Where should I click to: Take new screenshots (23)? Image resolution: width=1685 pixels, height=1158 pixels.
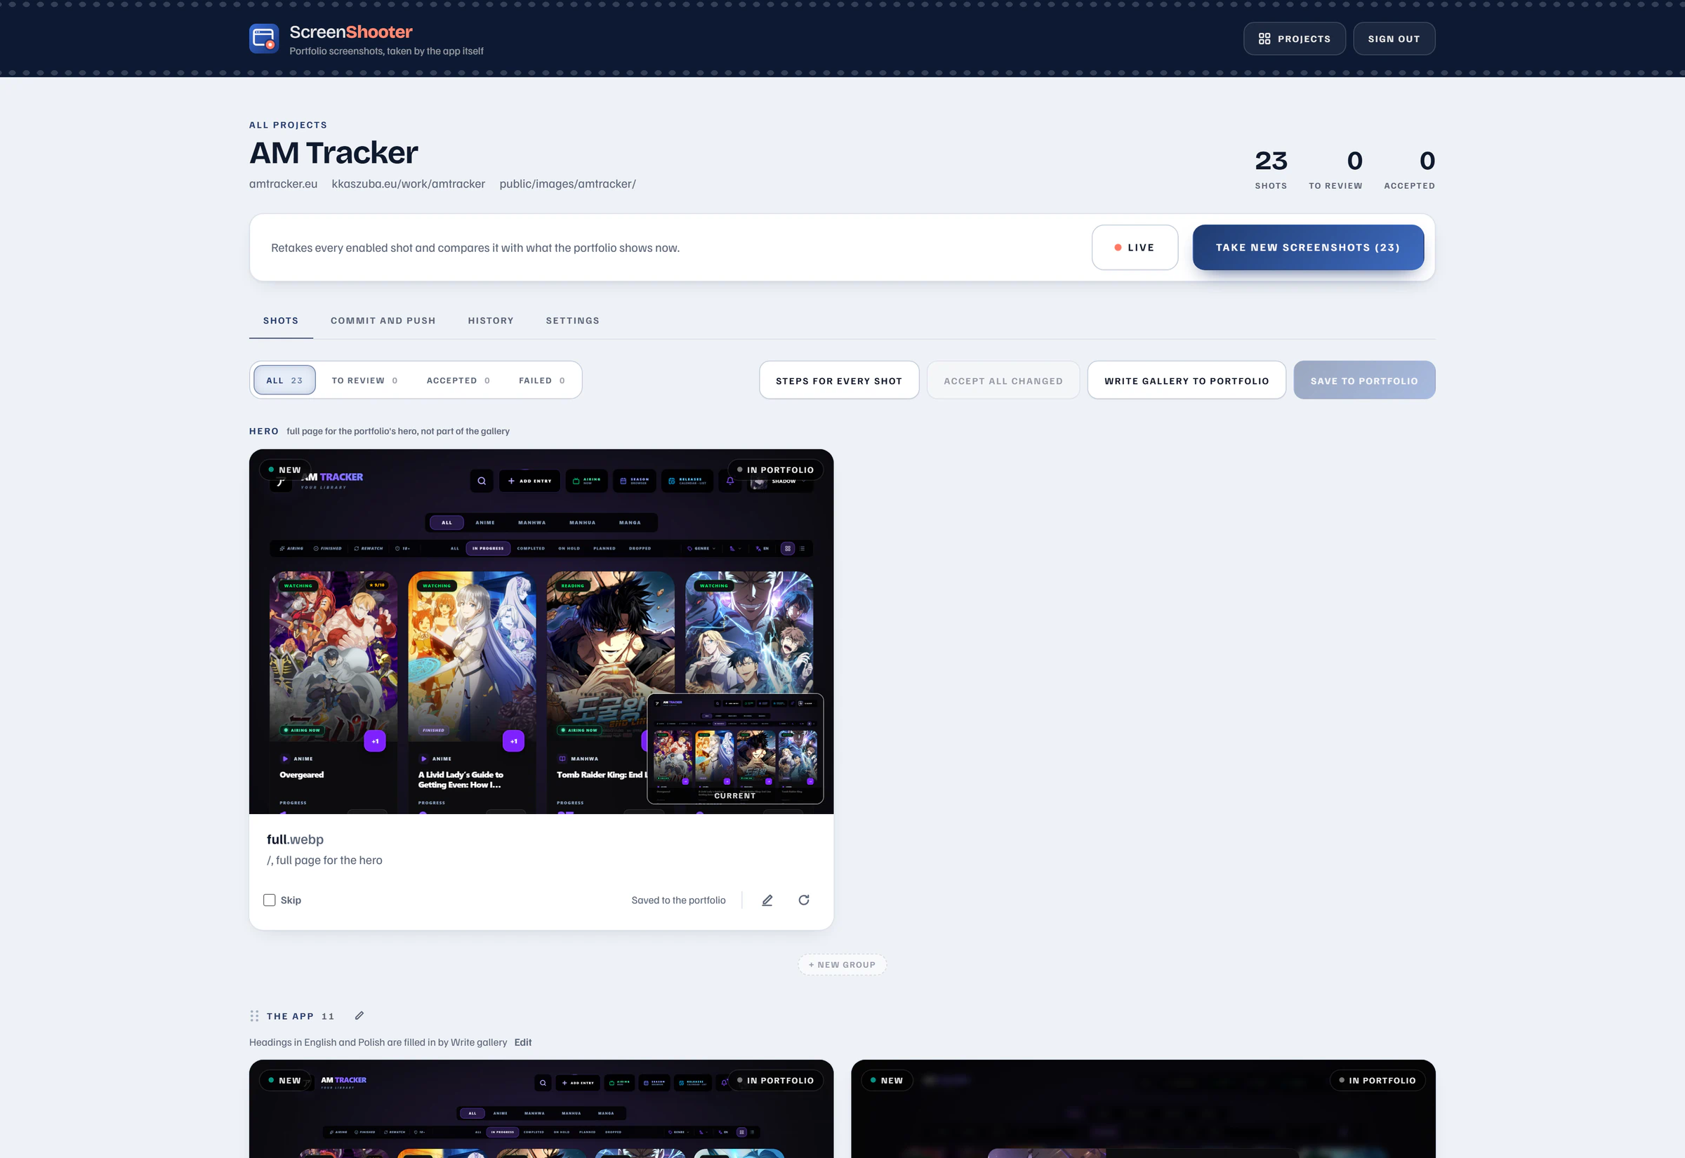click(x=1308, y=248)
